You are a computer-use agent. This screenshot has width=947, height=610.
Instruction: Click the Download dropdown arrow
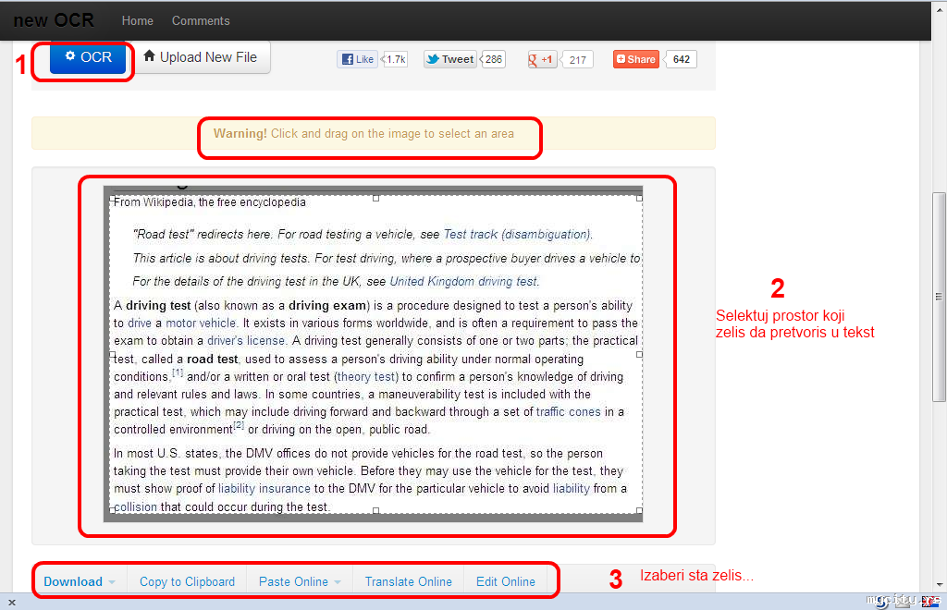[x=112, y=583]
